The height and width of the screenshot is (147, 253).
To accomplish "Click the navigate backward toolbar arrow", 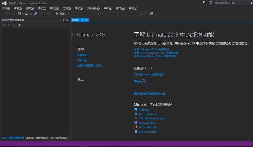I will click(x=6, y=14).
